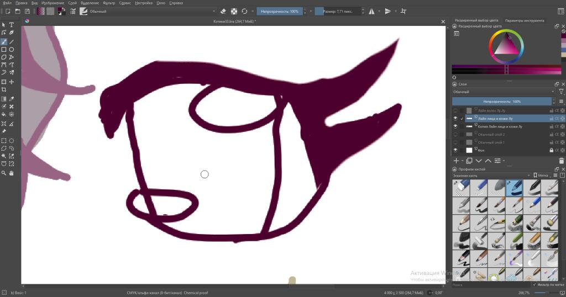Hide the 'Фон' background layer
The image size is (566, 297).
tap(455, 150)
